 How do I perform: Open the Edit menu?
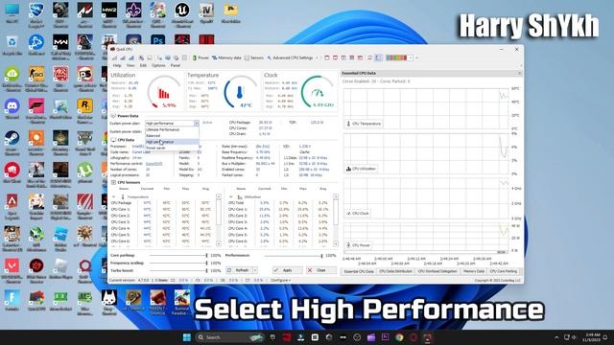pyautogui.click(x=143, y=65)
